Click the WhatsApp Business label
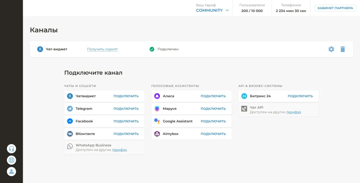This screenshot has width=360, height=183. [x=93, y=145]
